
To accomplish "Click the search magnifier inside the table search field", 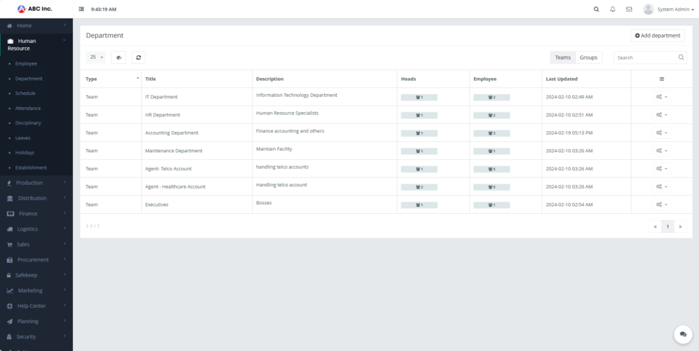I will (681, 57).
